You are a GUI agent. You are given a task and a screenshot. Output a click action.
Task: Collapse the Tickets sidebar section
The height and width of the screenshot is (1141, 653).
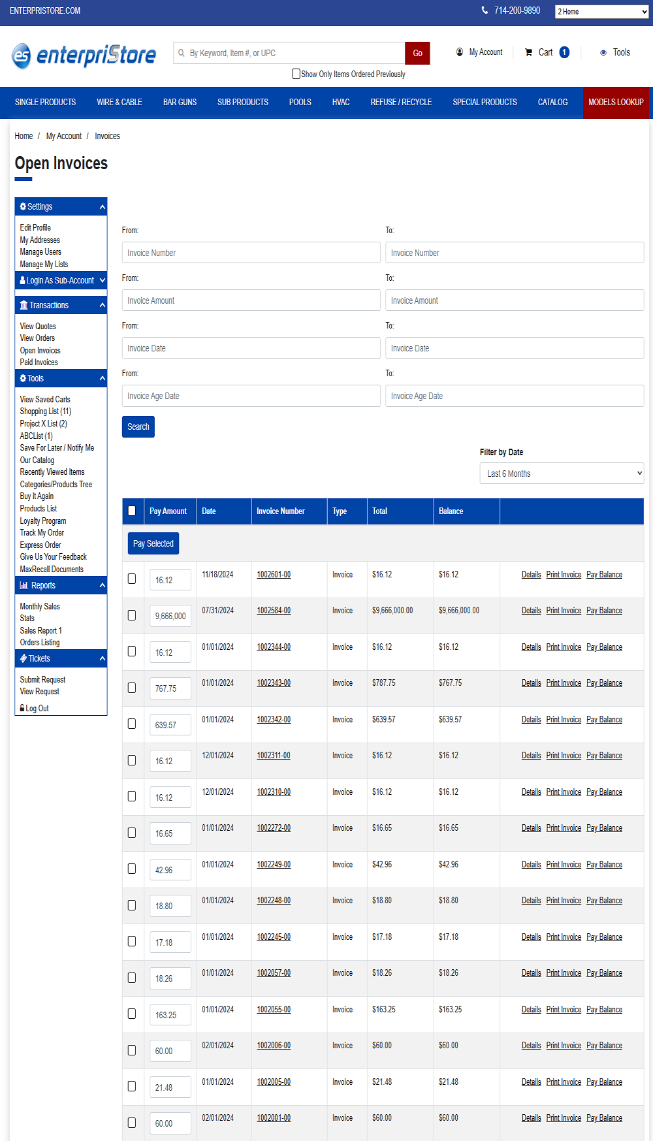click(103, 658)
